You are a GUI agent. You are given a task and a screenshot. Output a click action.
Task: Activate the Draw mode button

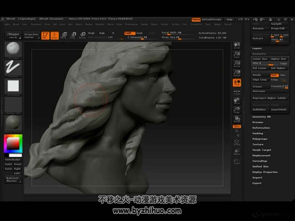pyautogui.click(x=54, y=35)
